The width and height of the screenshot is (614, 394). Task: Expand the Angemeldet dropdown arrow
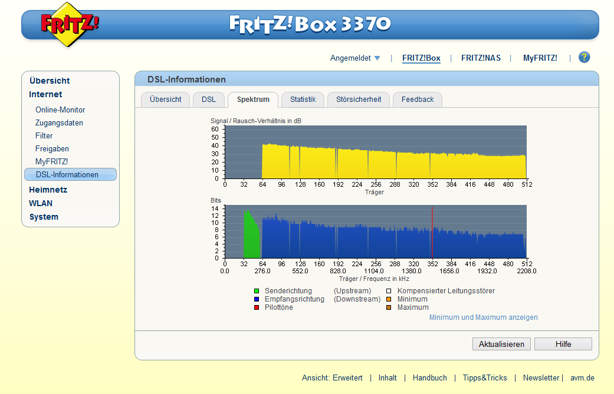(377, 58)
